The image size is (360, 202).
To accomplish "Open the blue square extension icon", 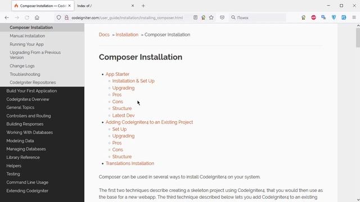I will click(x=344, y=17).
